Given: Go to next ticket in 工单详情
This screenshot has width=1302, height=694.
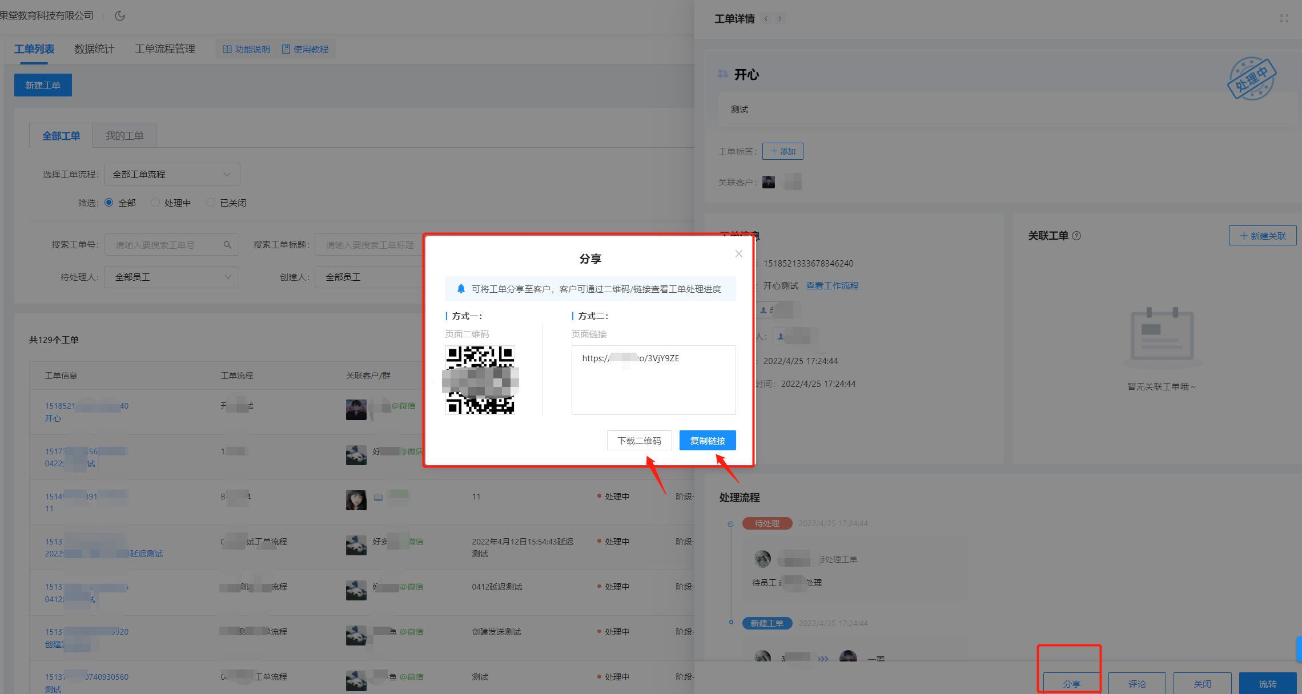Looking at the screenshot, I should (779, 19).
